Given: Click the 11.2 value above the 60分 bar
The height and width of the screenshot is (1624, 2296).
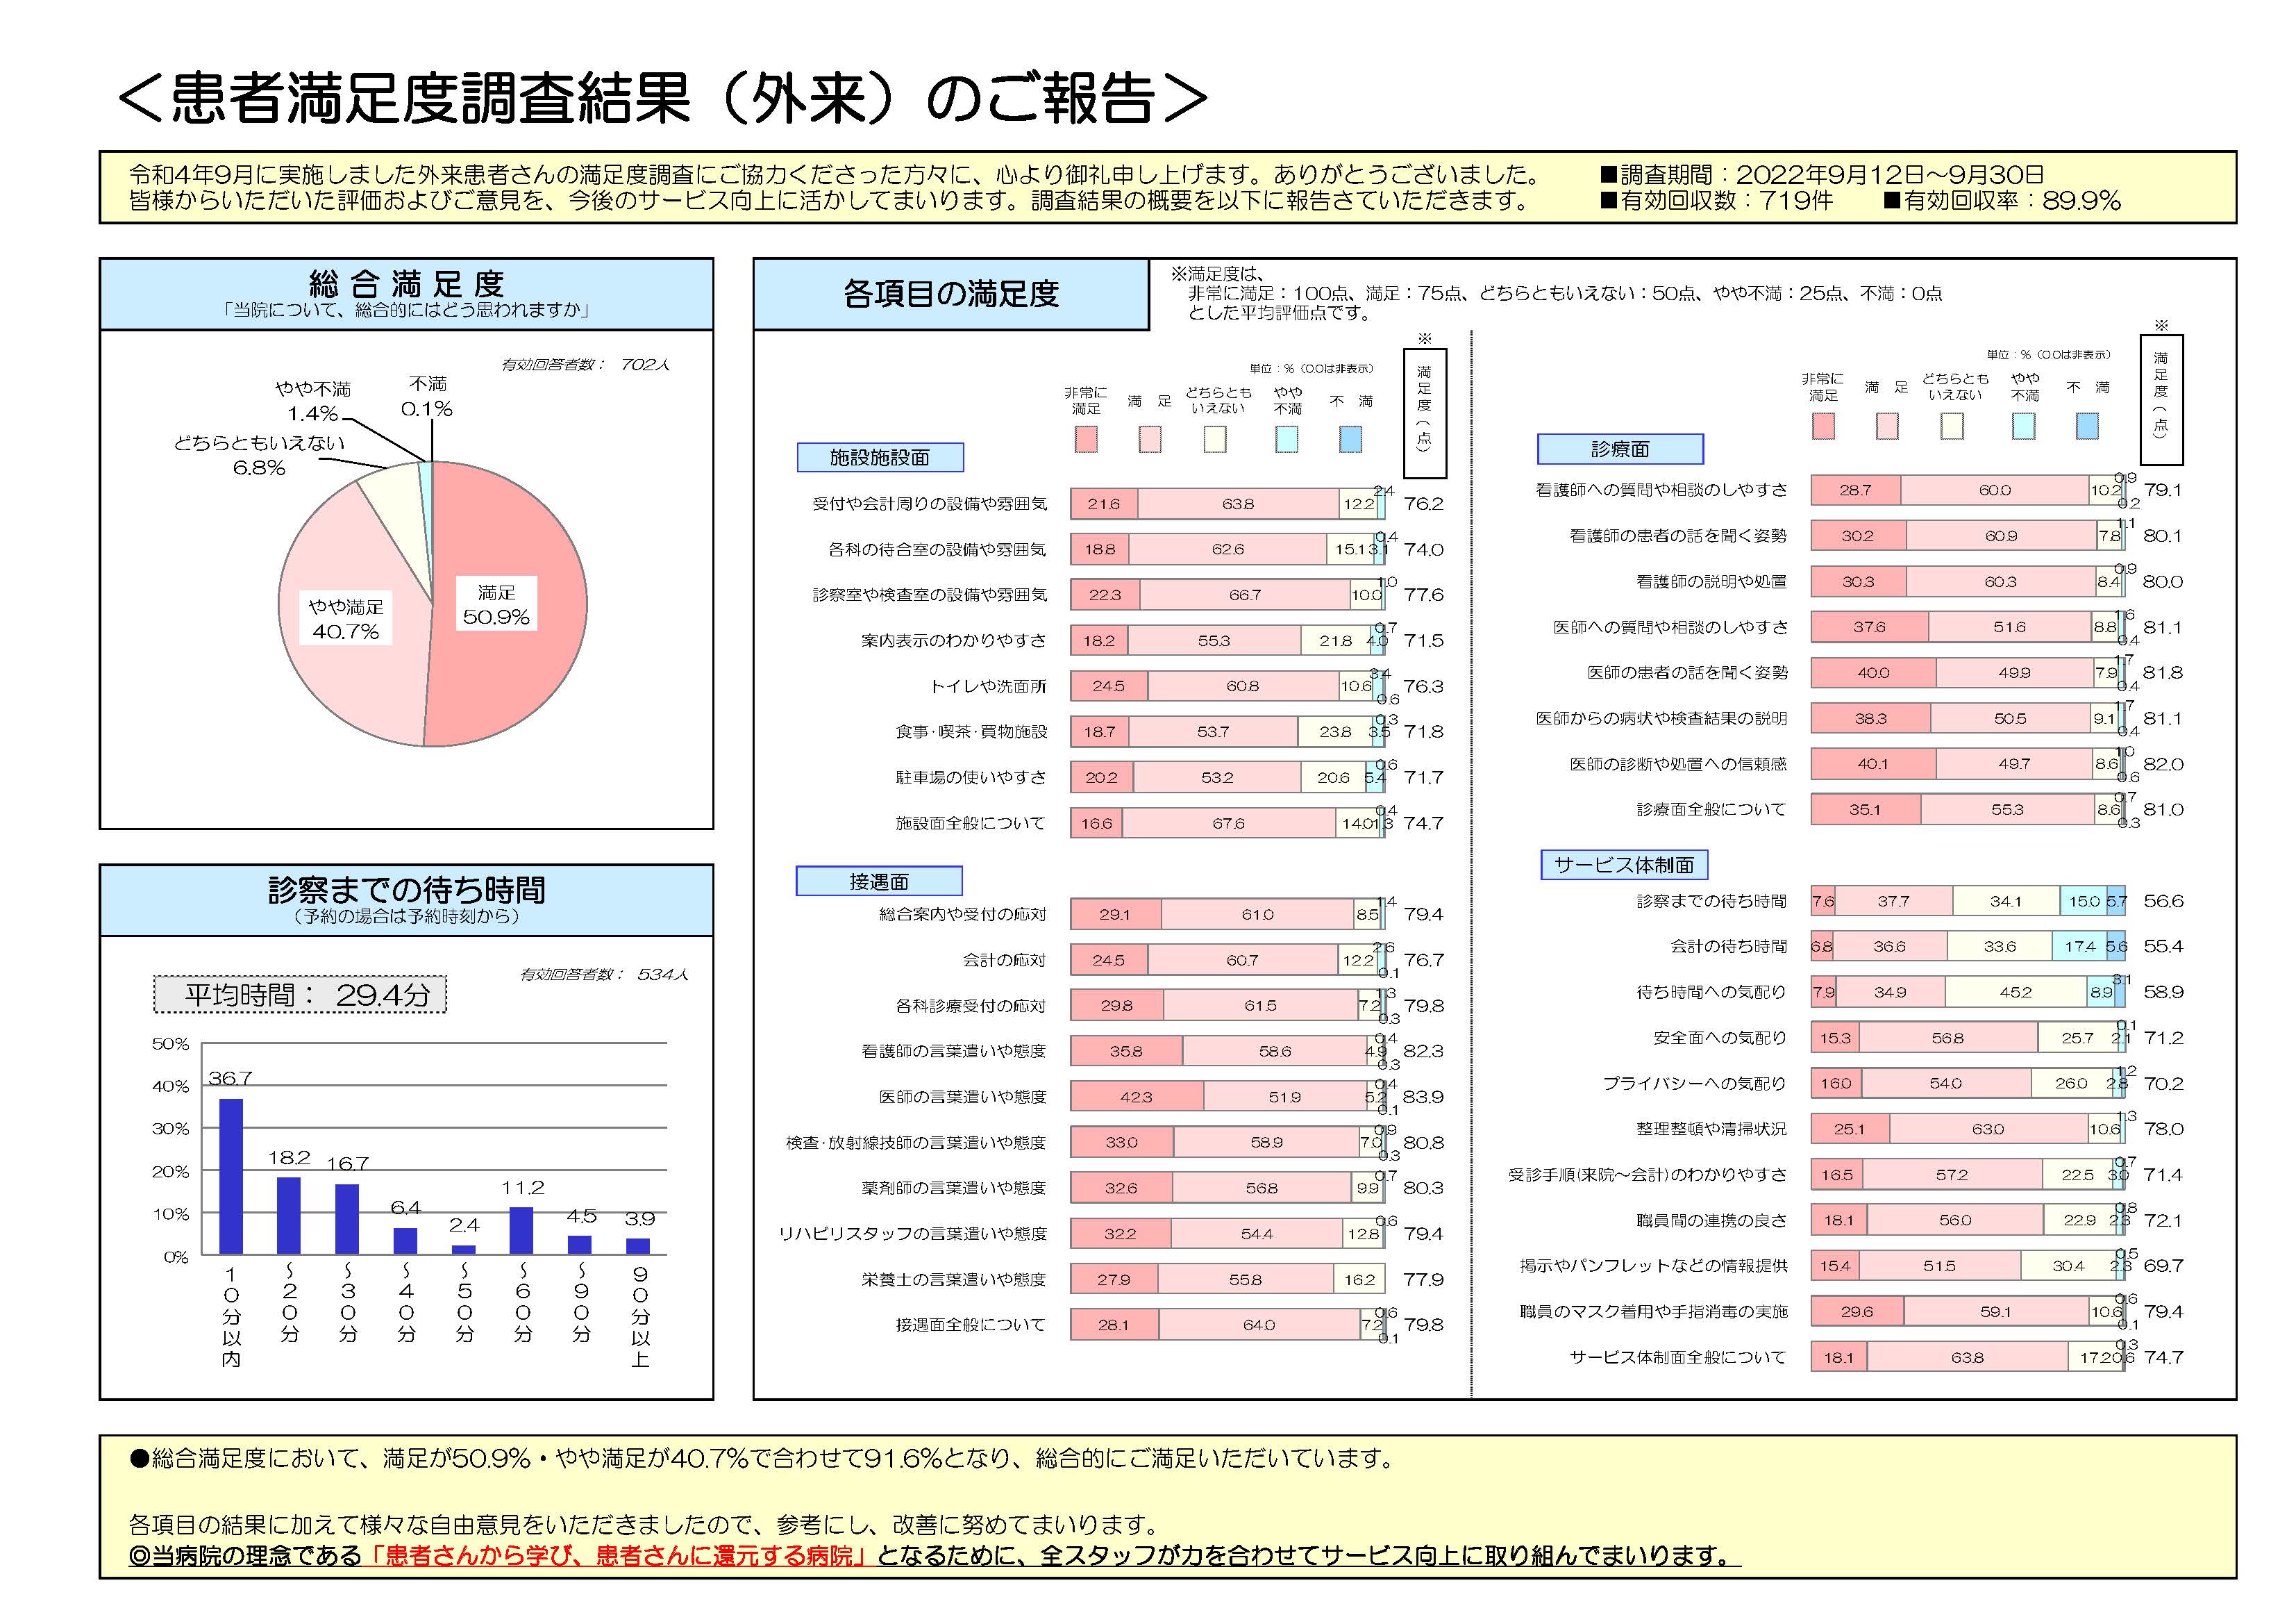Looking at the screenshot, I should pos(523,1188).
